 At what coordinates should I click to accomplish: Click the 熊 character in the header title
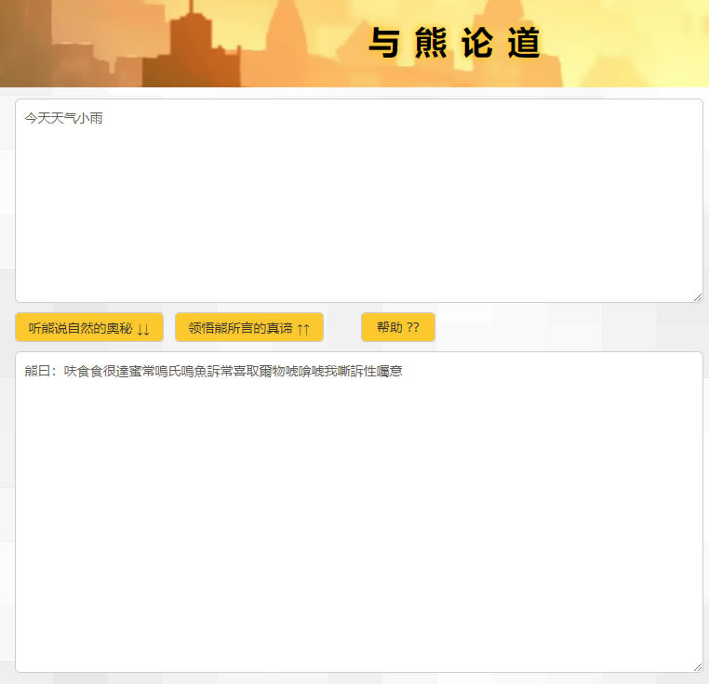[x=431, y=43]
